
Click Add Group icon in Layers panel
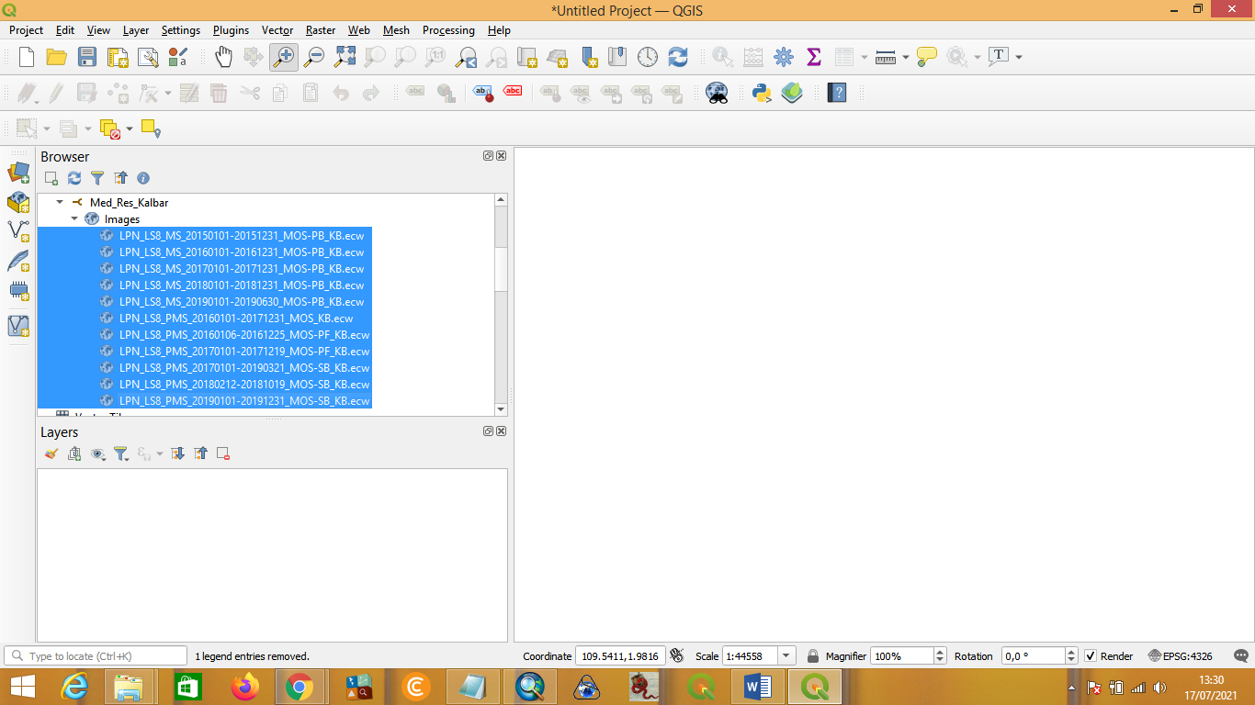click(x=74, y=453)
